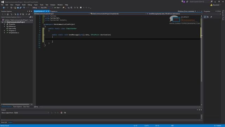Click the Undo toolbar icon

pyautogui.click(x=24, y=8)
